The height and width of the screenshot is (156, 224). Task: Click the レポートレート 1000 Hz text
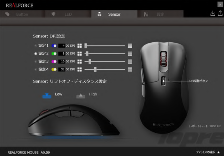[205, 126]
